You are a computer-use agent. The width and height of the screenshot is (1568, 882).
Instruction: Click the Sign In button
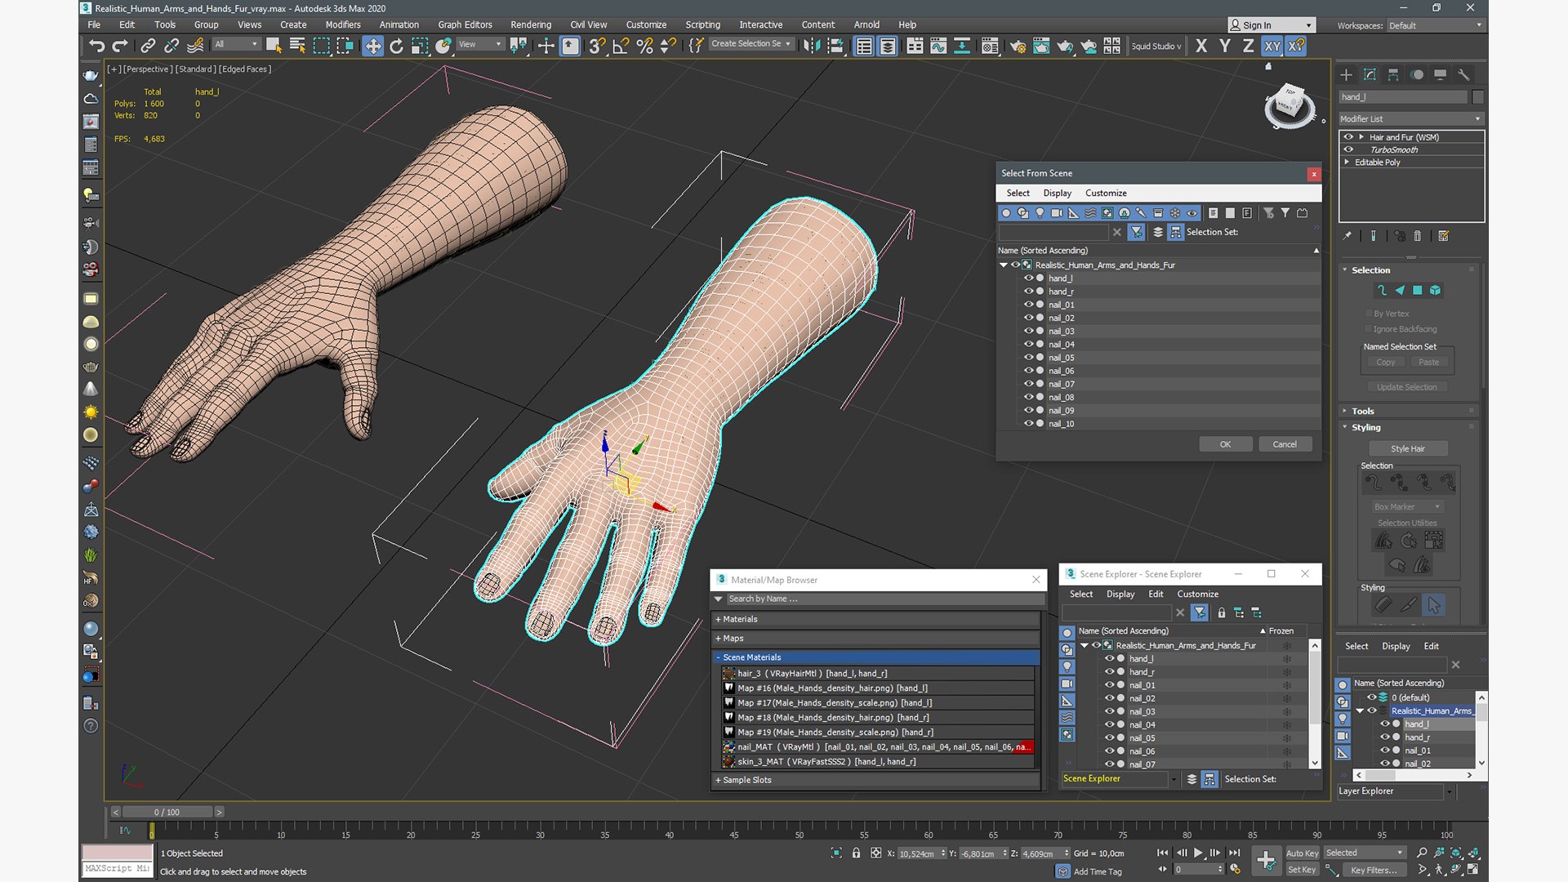click(x=1272, y=25)
